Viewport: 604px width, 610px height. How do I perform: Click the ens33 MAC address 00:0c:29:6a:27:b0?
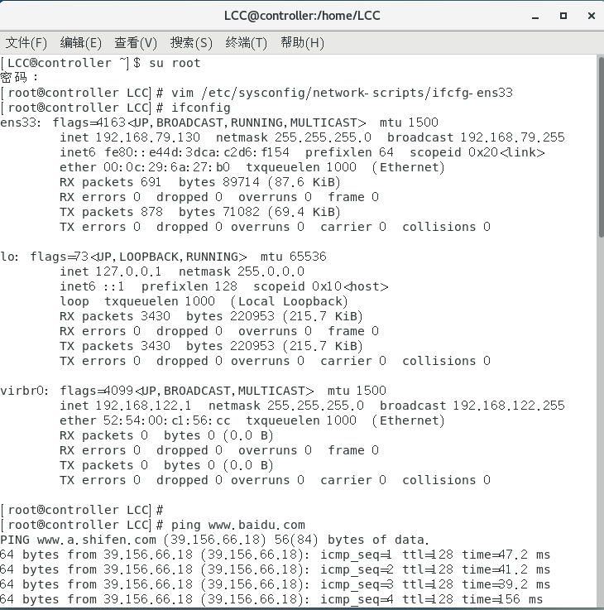point(166,167)
